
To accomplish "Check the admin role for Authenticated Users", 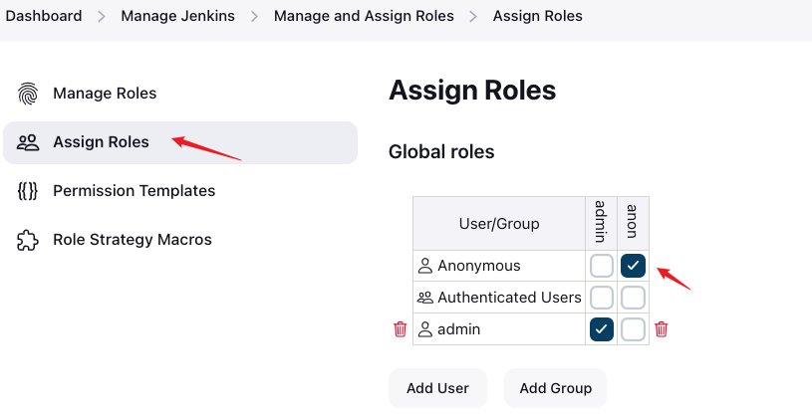I will pos(601,298).
